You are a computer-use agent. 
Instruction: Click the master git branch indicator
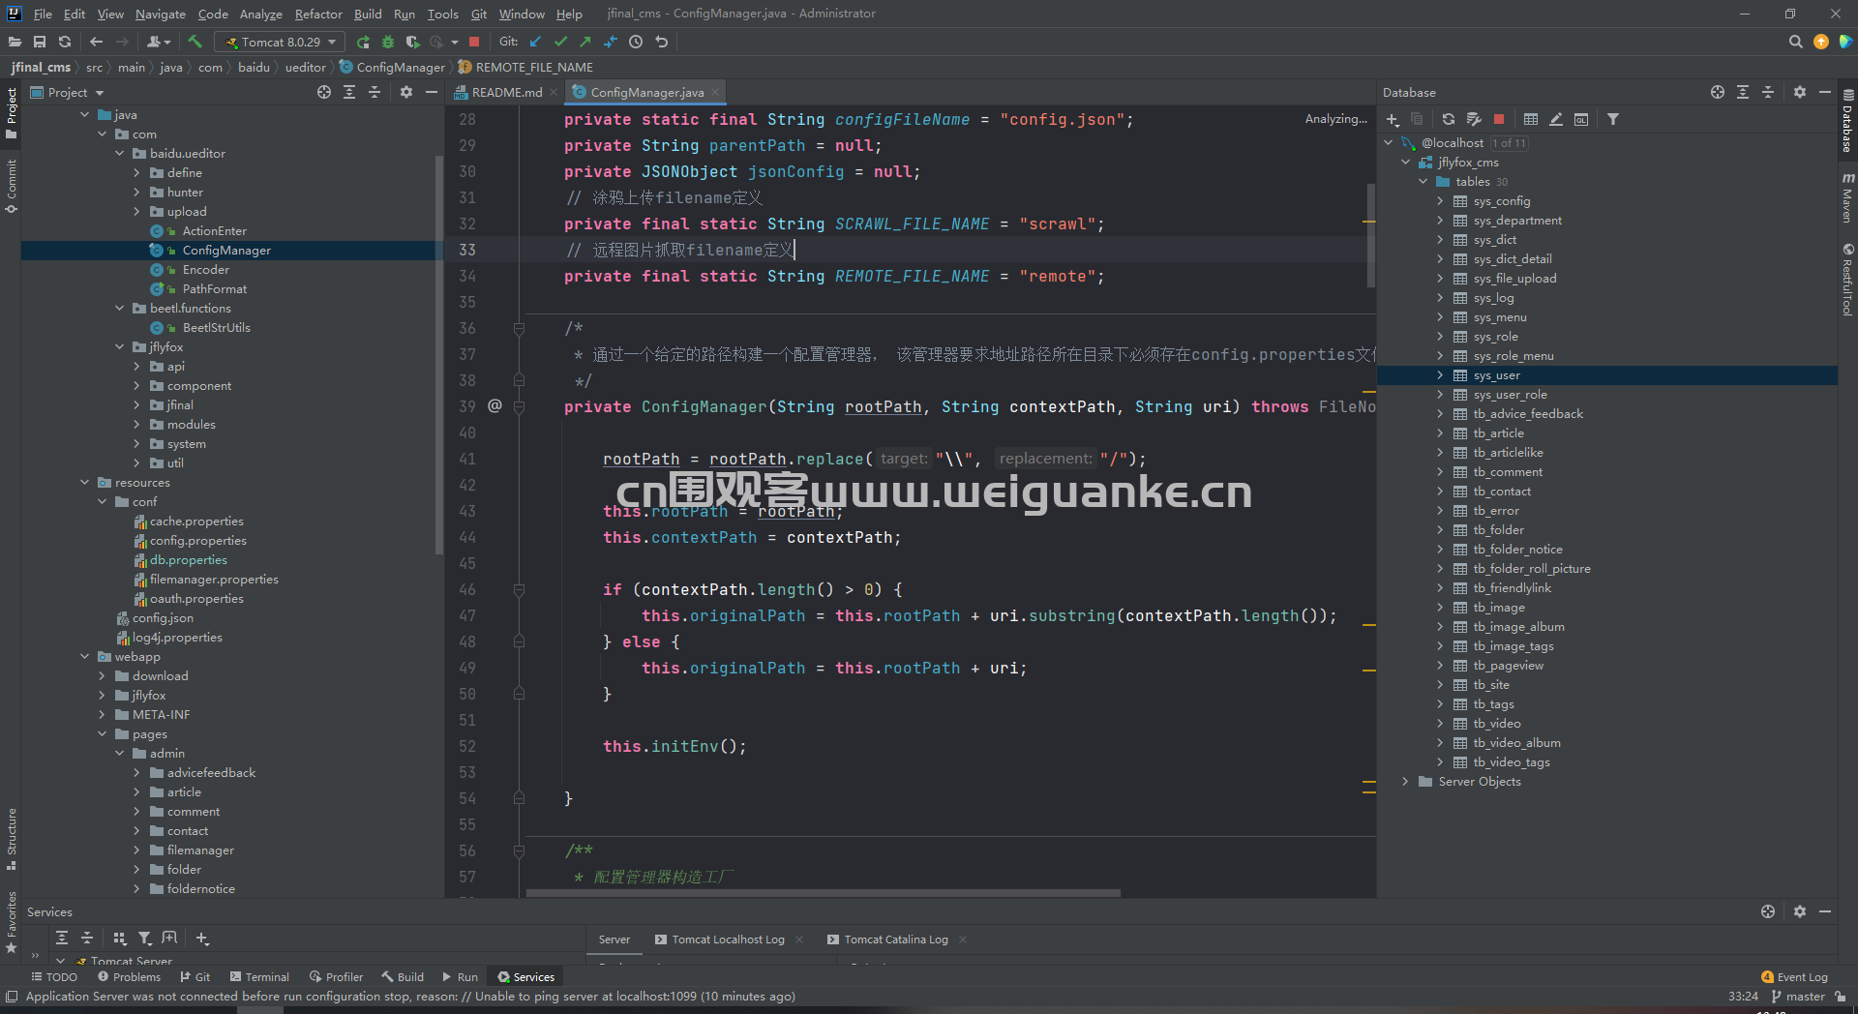[1798, 997]
